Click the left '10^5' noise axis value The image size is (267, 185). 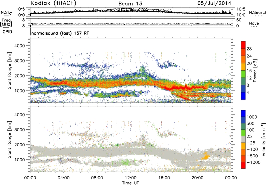tap(21, 9)
